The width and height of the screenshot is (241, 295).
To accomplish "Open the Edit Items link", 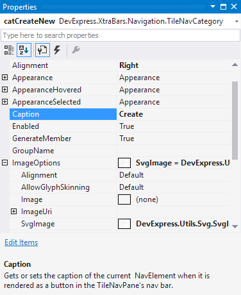I will 21,242.
